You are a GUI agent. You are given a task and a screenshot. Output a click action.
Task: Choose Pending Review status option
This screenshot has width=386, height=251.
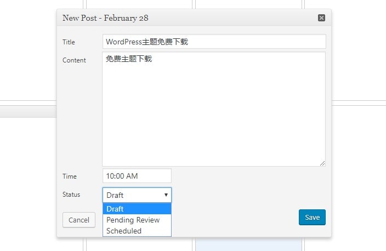tap(137, 220)
